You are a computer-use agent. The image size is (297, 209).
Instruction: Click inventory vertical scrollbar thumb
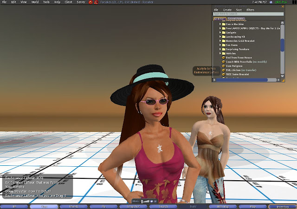click(282, 45)
